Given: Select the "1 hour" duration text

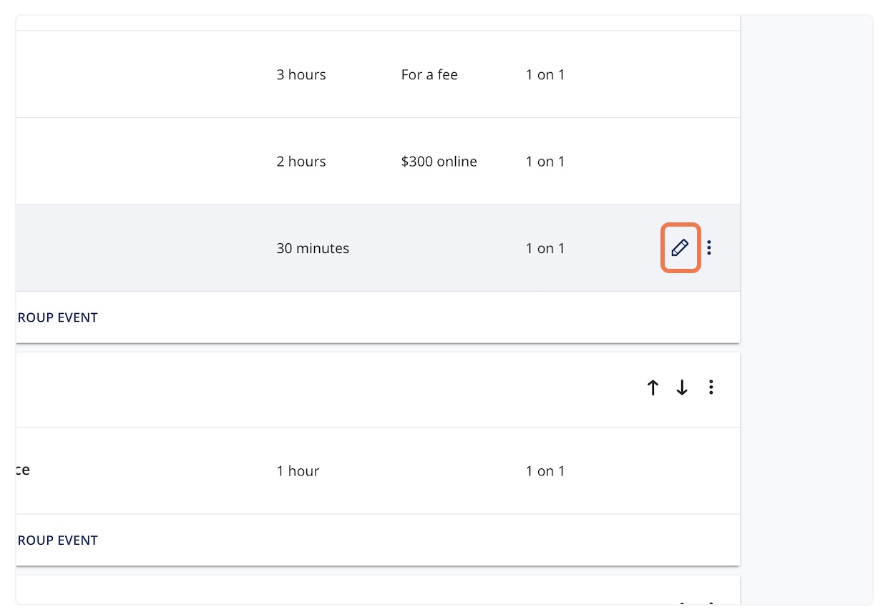Looking at the screenshot, I should click(298, 471).
